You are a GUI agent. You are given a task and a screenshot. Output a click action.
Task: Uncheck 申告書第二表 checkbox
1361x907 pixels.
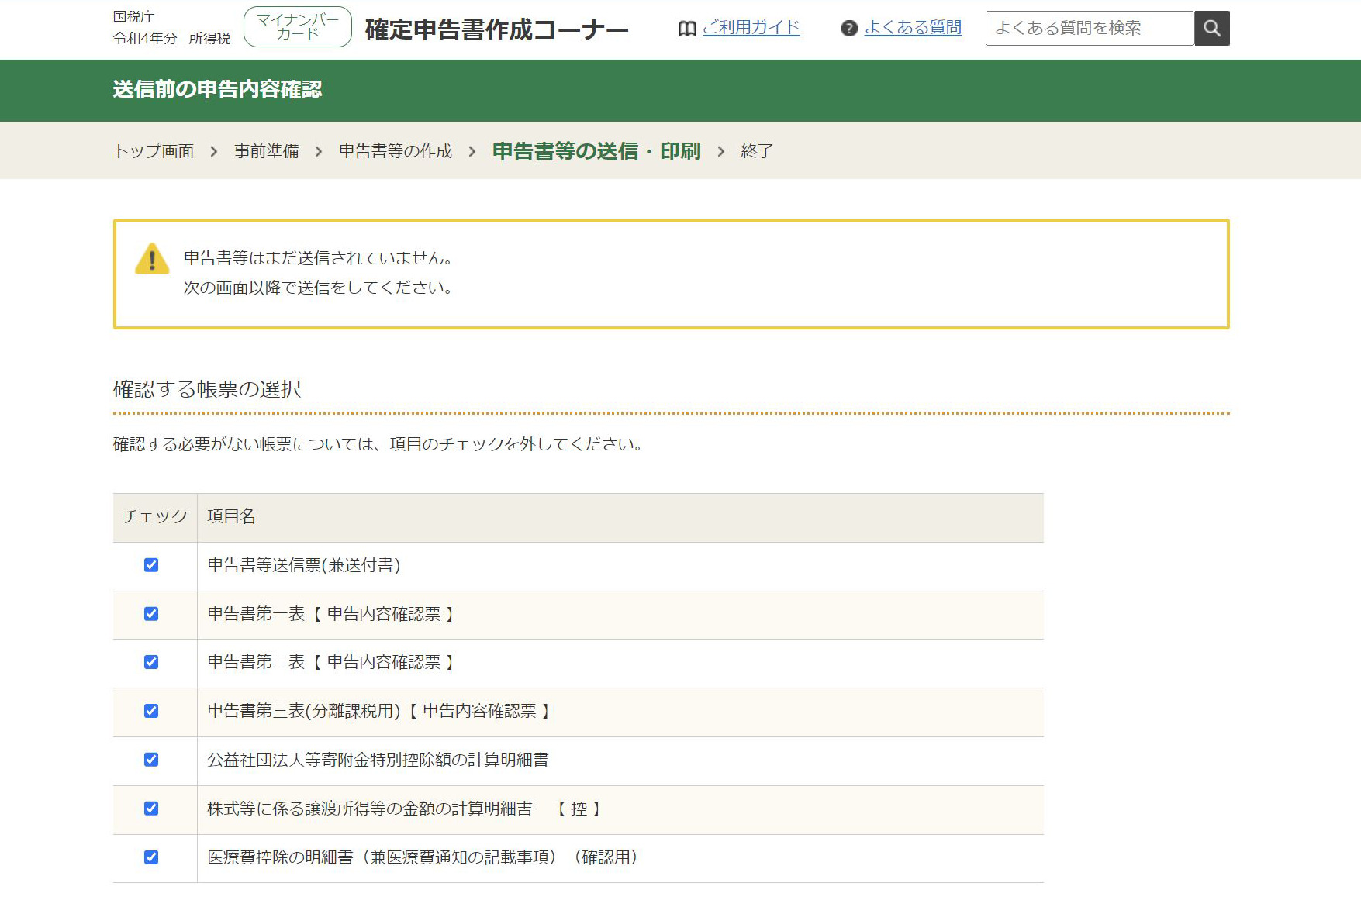coord(151,662)
